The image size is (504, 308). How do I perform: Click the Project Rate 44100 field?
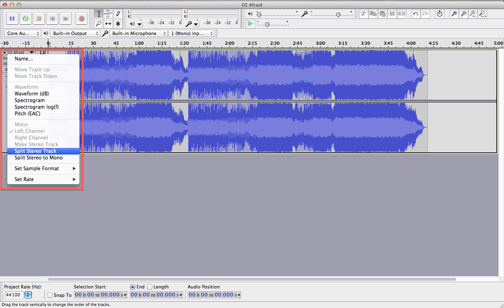tap(14, 295)
